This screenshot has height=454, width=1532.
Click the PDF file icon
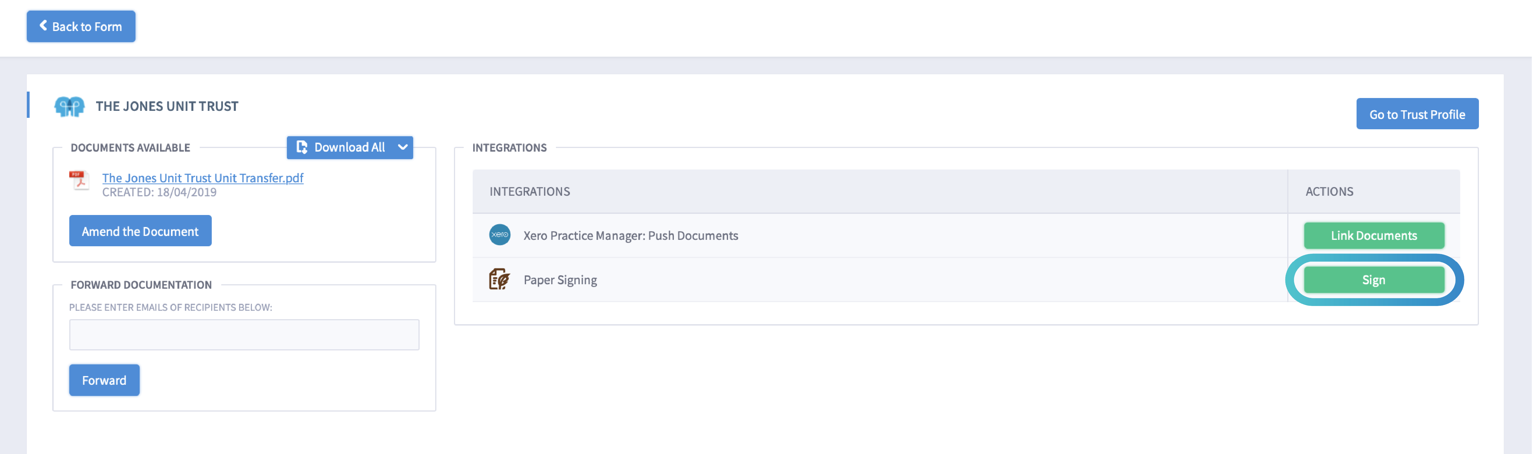(x=79, y=180)
